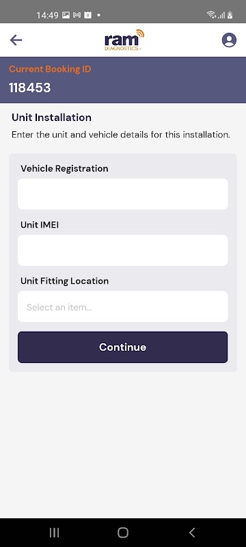Tap the Gmail notification icon
The height and width of the screenshot is (547, 246).
pos(77,15)
